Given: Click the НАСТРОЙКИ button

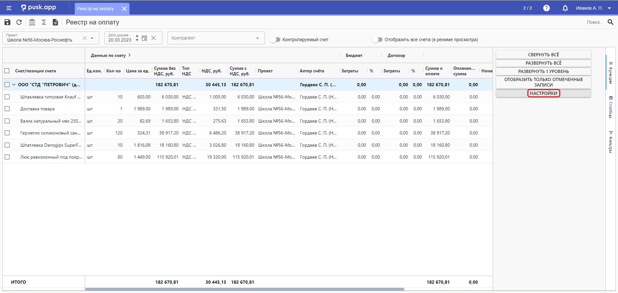Looking at the screenshot, I should pos(543,93).
